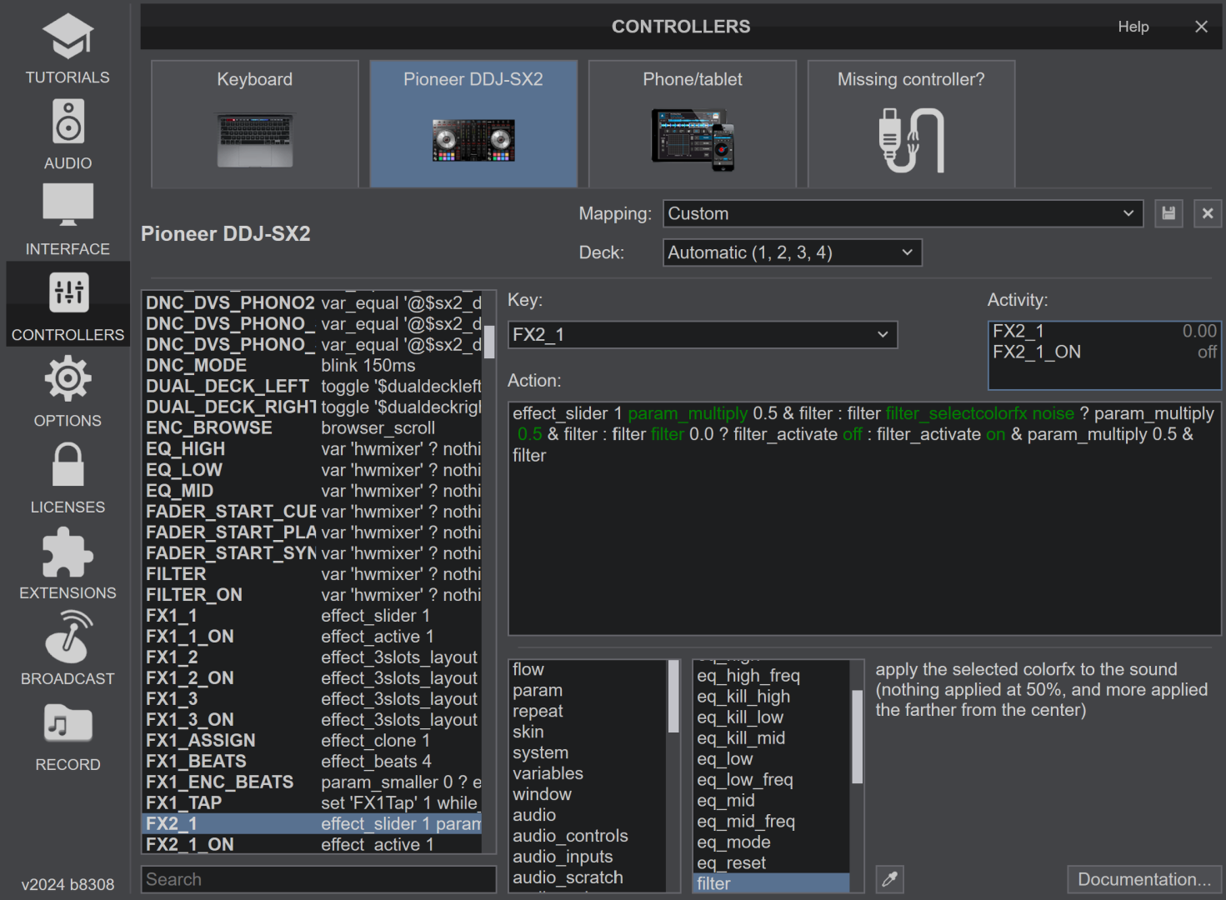This screenshot has height=900, width=1226.
Task: Select the ENC_BROWSE mapping row
Action: [x=312, y=427]
